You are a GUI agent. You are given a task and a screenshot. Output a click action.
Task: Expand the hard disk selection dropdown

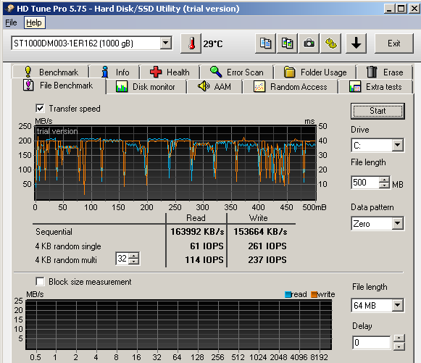click(x=166, y=43)
